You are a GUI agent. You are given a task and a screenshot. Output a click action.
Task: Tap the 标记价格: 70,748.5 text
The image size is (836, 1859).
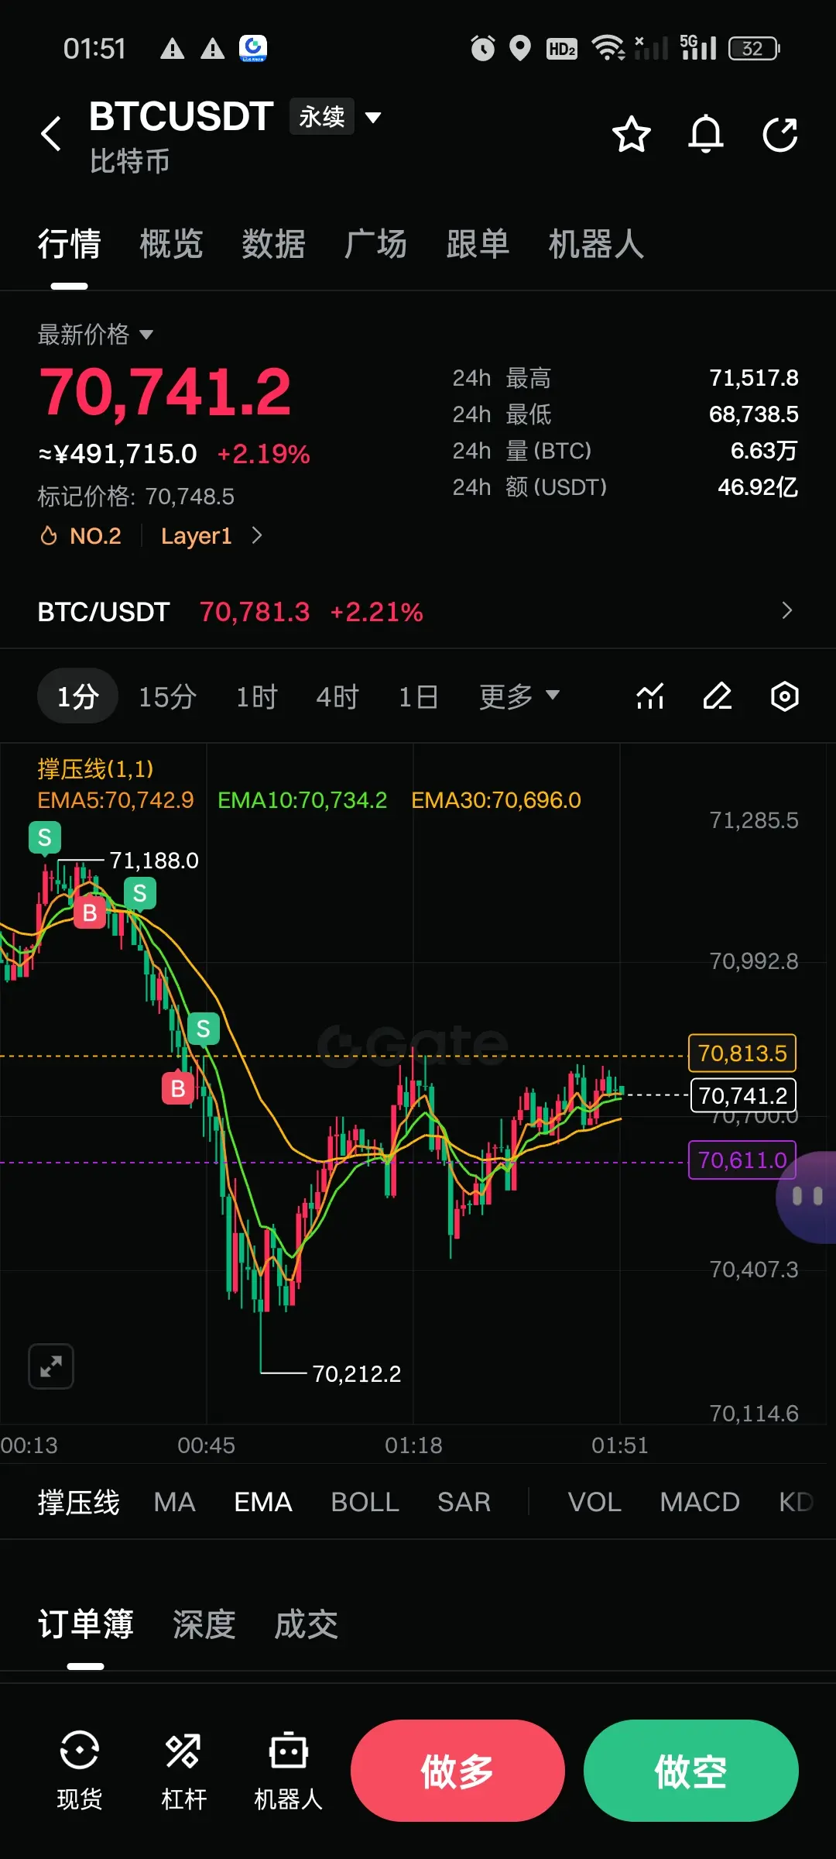(x=136, y=497)
